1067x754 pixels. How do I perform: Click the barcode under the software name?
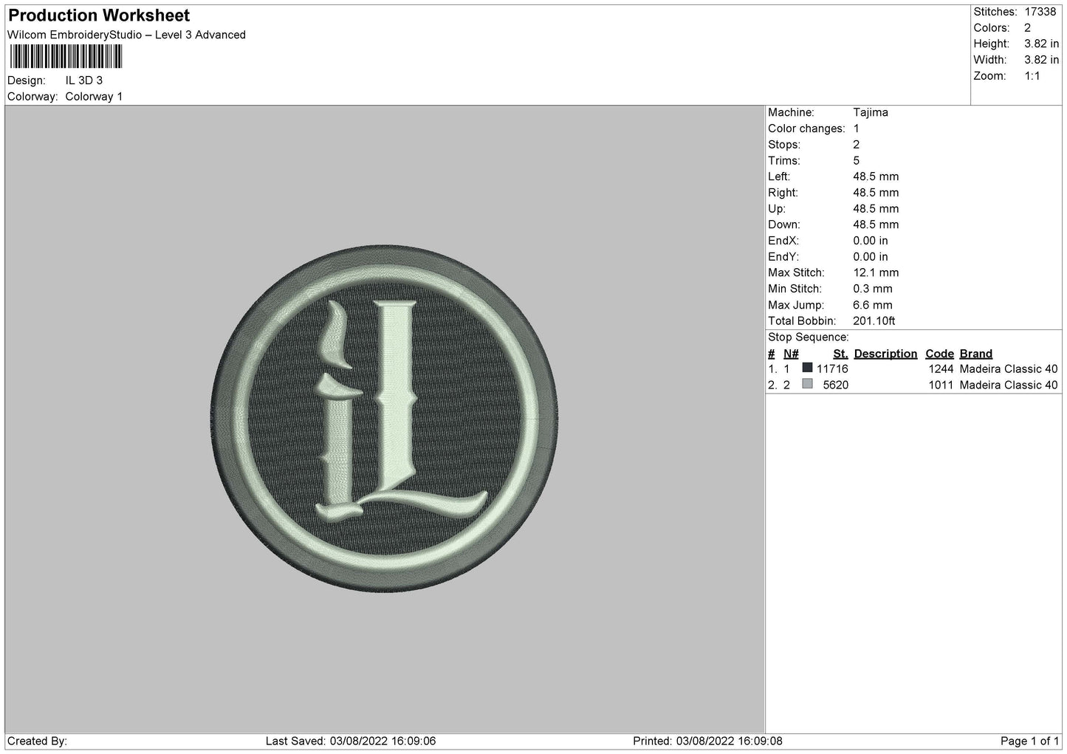[66, 57]
